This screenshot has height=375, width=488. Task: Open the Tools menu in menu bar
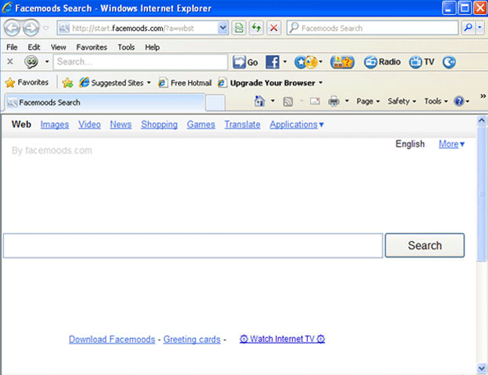click(126, 47)
